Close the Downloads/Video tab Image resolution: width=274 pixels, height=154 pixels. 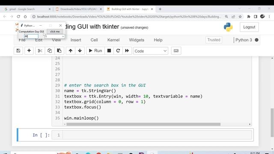click(x=101, y=9)
